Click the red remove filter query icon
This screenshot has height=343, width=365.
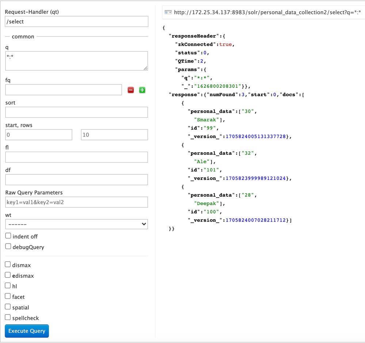click(x=131, y=90)
